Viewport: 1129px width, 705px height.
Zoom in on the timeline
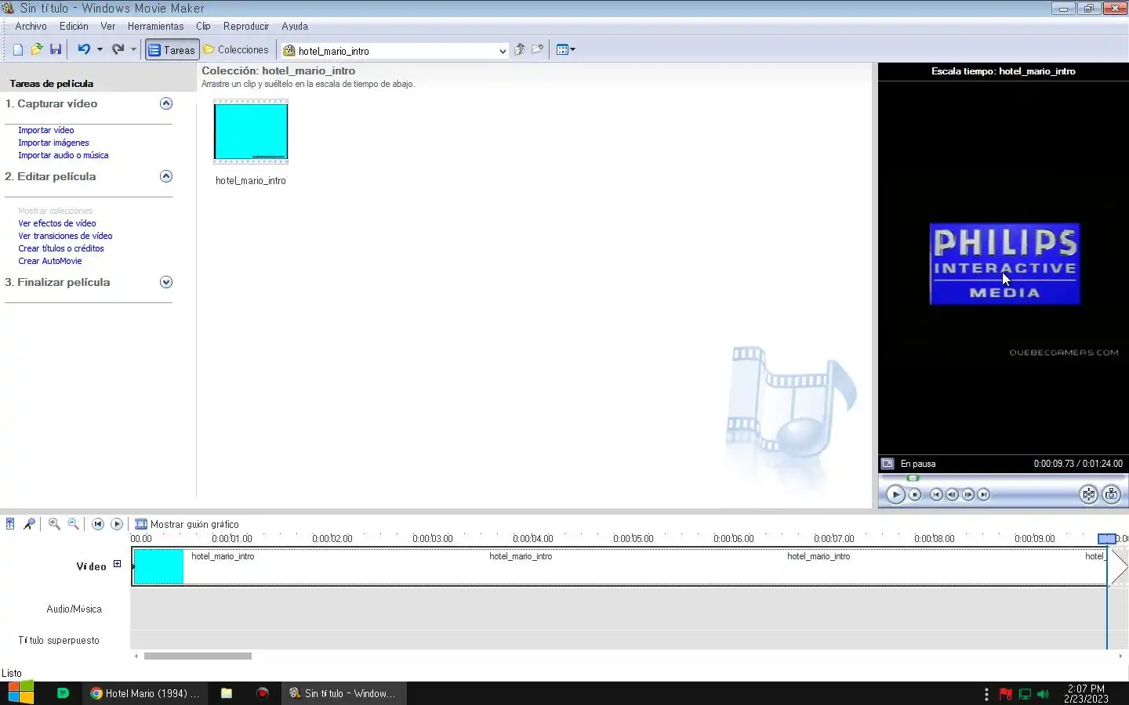pos(54,524)
